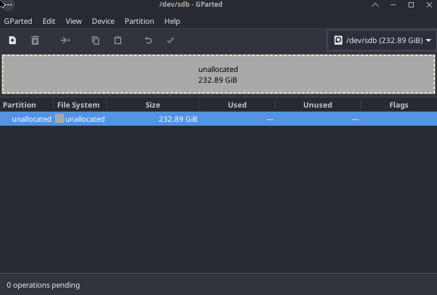Click the gray unallocated file system swatch
Screen dimensions: 437x295
coord(60,119)
